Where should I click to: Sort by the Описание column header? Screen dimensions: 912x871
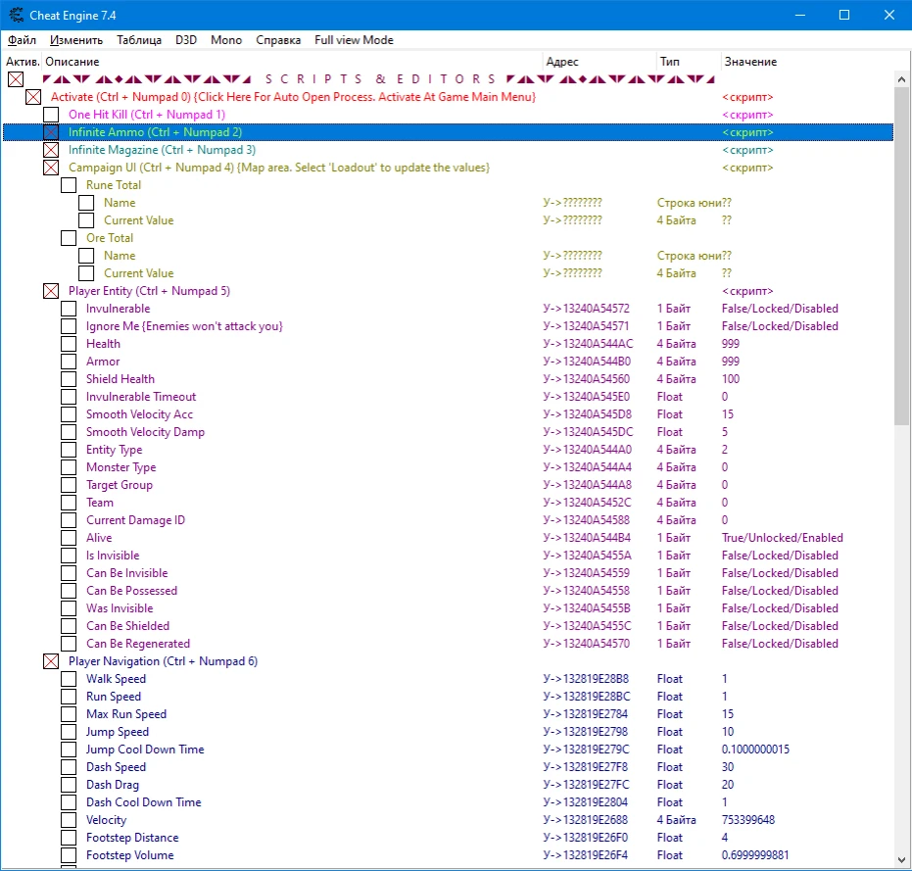coord(72,62)
